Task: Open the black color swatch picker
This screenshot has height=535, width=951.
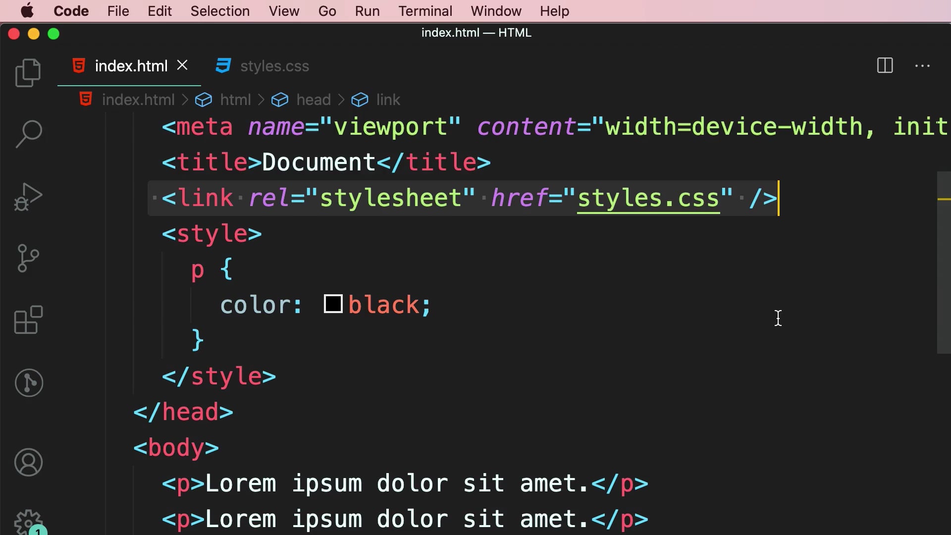Action: pos(333,304)
